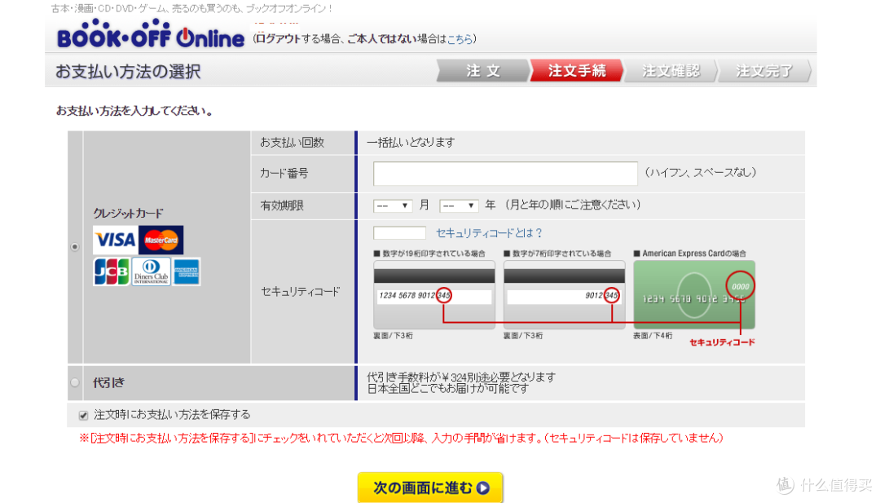Screen dimensions: 880x503
Task: Click the American Express card example image
Action: click(694, 294)
